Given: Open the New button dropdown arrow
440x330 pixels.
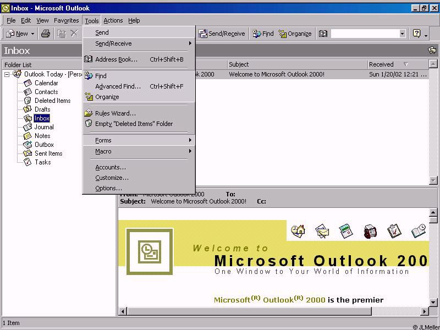Looking at the screenshot, I should (x=32, y=34).
